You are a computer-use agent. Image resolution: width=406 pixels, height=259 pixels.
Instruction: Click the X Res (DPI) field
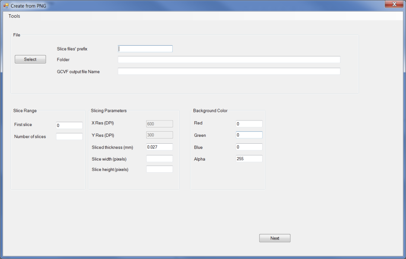coord(159,124)
